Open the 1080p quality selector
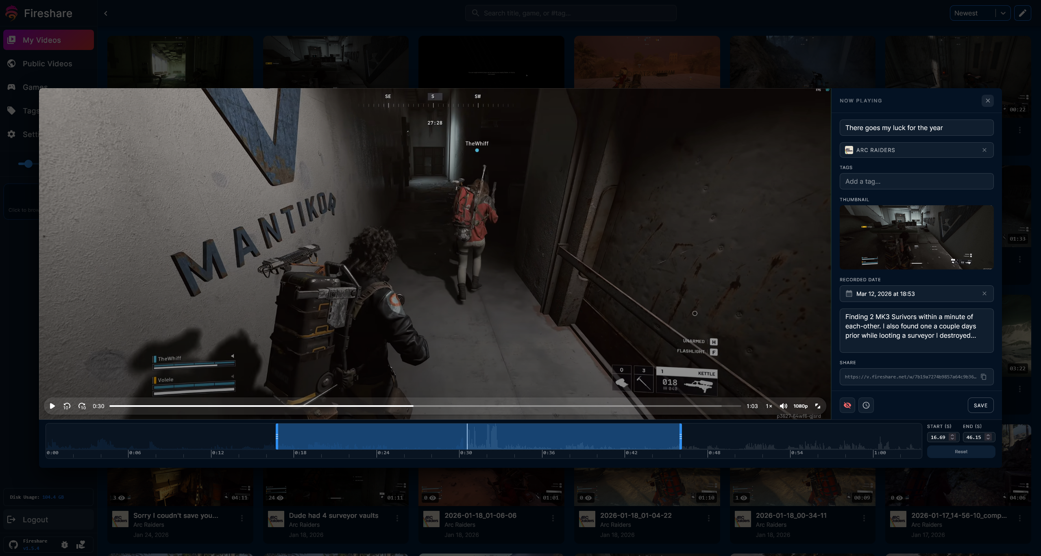This screenshot has width=1041, height=556. [800, 406]
